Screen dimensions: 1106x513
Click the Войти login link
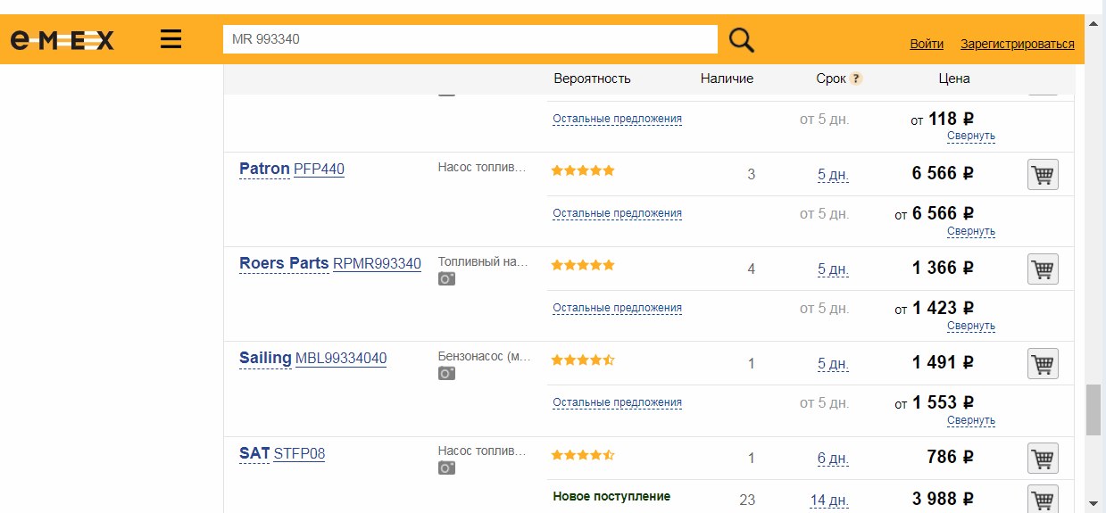(927, 44)
